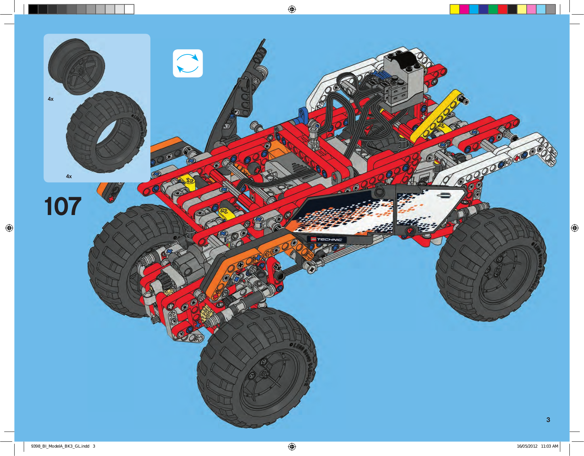This screenshot has width=584, height=456.
Task: Click the left edge registration mark
Action: [x=9, y=228]
